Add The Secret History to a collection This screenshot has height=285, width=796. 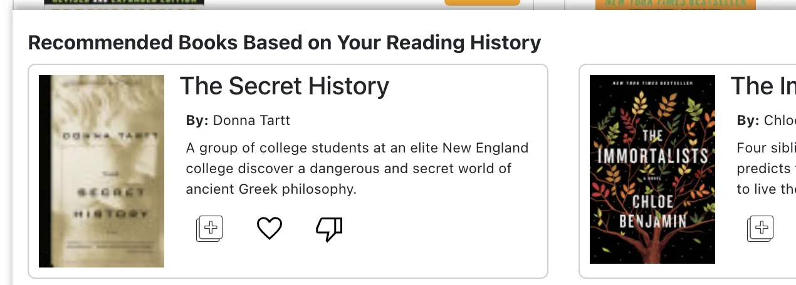coord(210,228)
